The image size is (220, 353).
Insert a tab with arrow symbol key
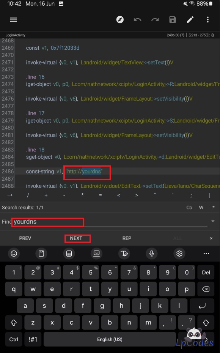pyautogui.click(x=10, y=195)
